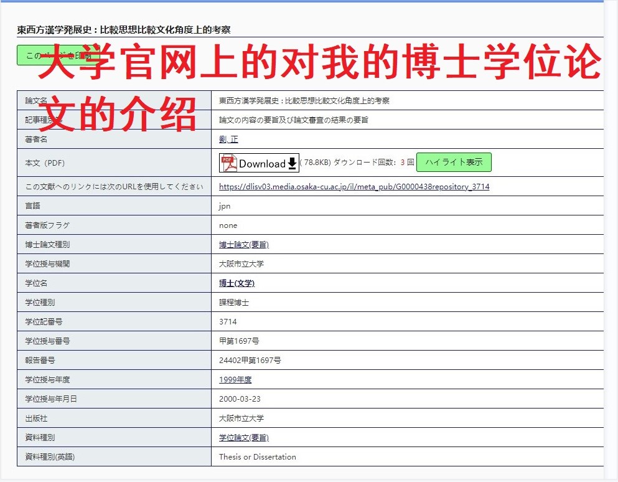
Task: Click the language value jpn
Action: coord(225,206)
